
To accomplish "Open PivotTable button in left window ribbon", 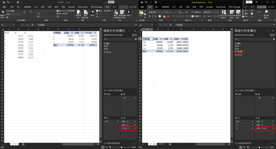I will pyautogui.click(x=3, y=14).
